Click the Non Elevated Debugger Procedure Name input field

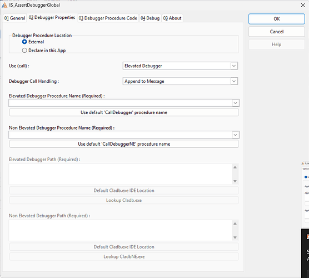click(121, 135)
